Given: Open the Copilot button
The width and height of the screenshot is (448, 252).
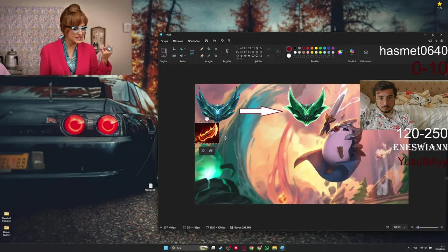Looking at the screenshot, I should pos(352,52).
